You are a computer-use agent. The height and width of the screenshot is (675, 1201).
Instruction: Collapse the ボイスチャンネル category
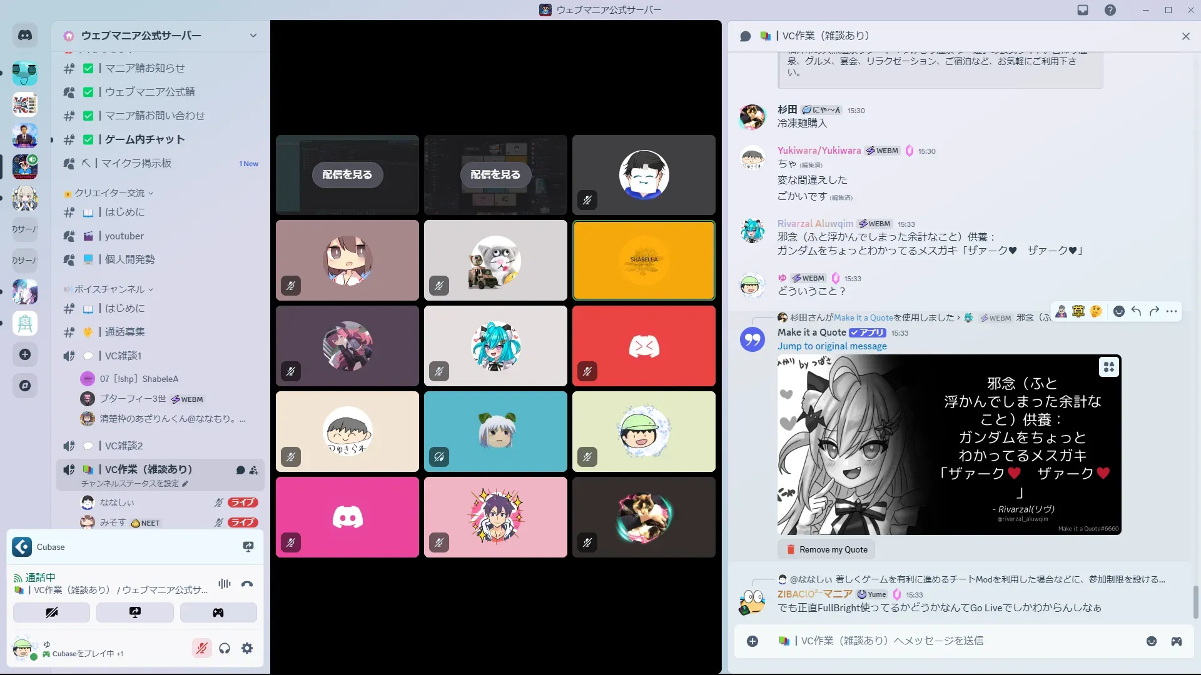[x=109, y=289]
